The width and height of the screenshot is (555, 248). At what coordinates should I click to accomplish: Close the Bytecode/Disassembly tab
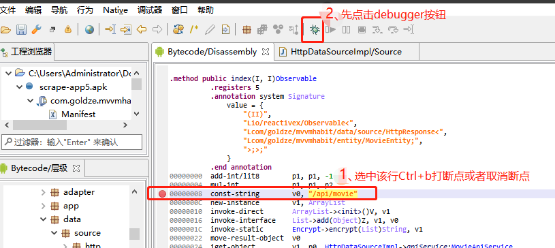[x=265, y=52]
